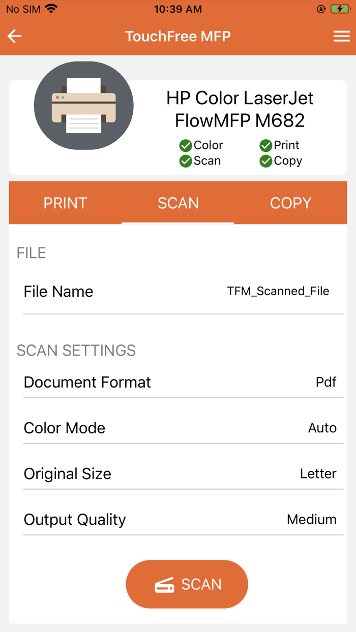This screenshot has height=632, width=356.
Task: Change Output Quality from Medium
Action: pyautogui.click(x=178, y=519)
